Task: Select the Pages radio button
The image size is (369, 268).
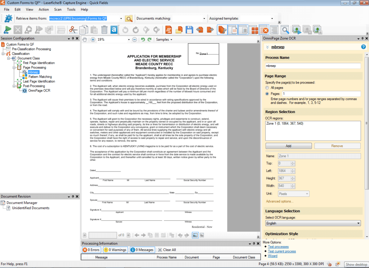Action: [267, 94]
